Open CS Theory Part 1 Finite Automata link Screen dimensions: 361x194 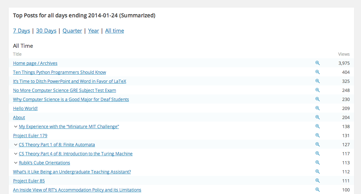click(57, 145)
